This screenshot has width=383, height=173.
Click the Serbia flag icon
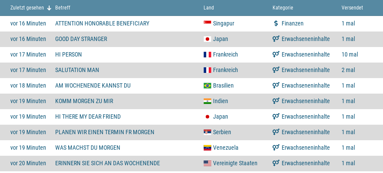pos(207,132)
